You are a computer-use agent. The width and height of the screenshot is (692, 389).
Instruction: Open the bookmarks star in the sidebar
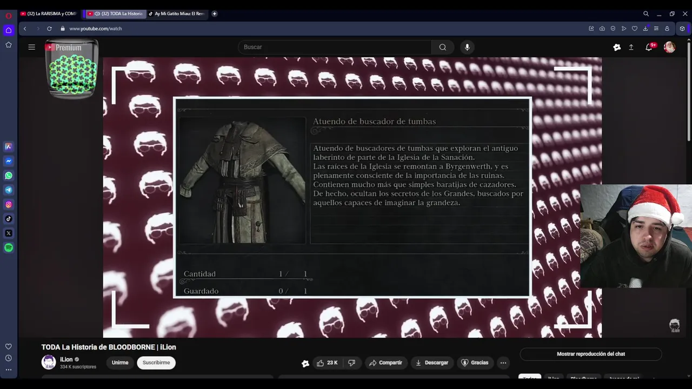(x=9, y=45)
